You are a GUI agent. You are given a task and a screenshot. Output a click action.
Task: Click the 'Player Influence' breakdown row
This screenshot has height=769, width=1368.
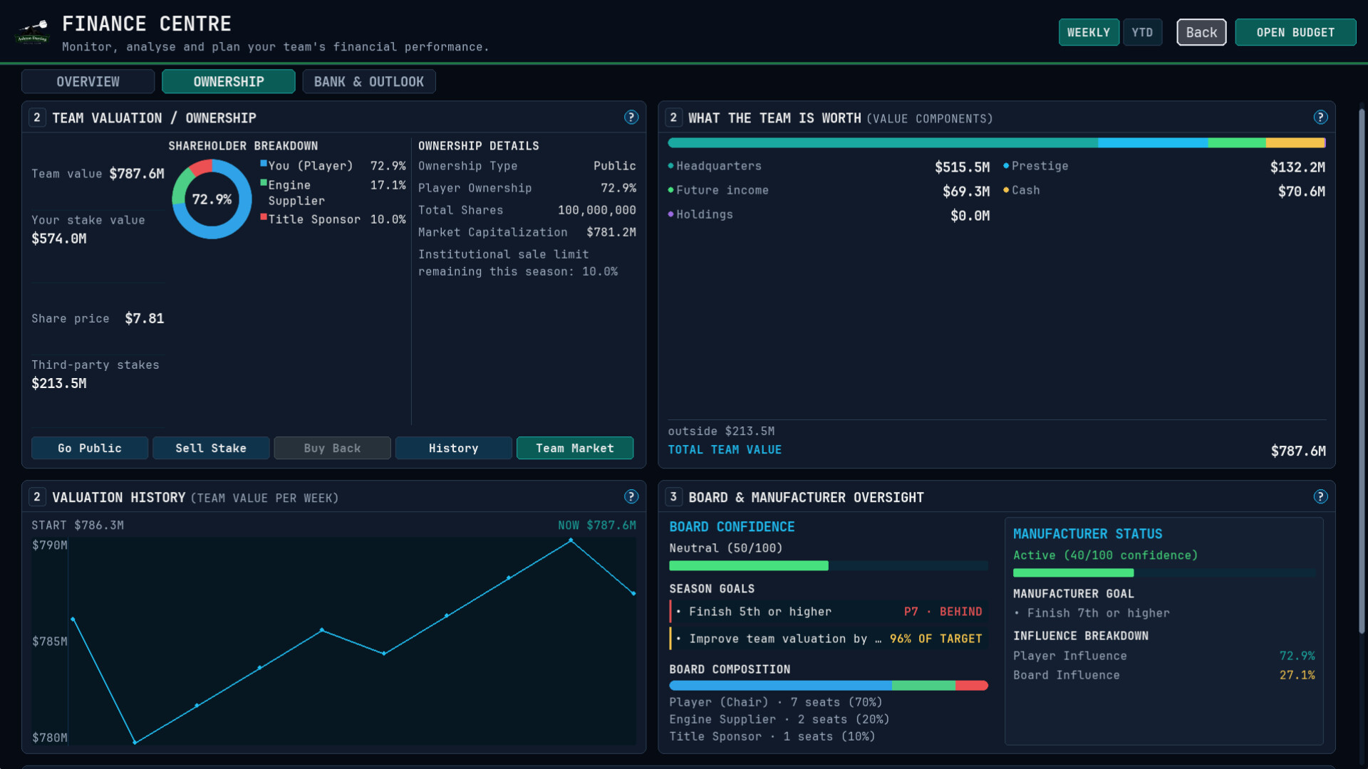coord(1164,656)
